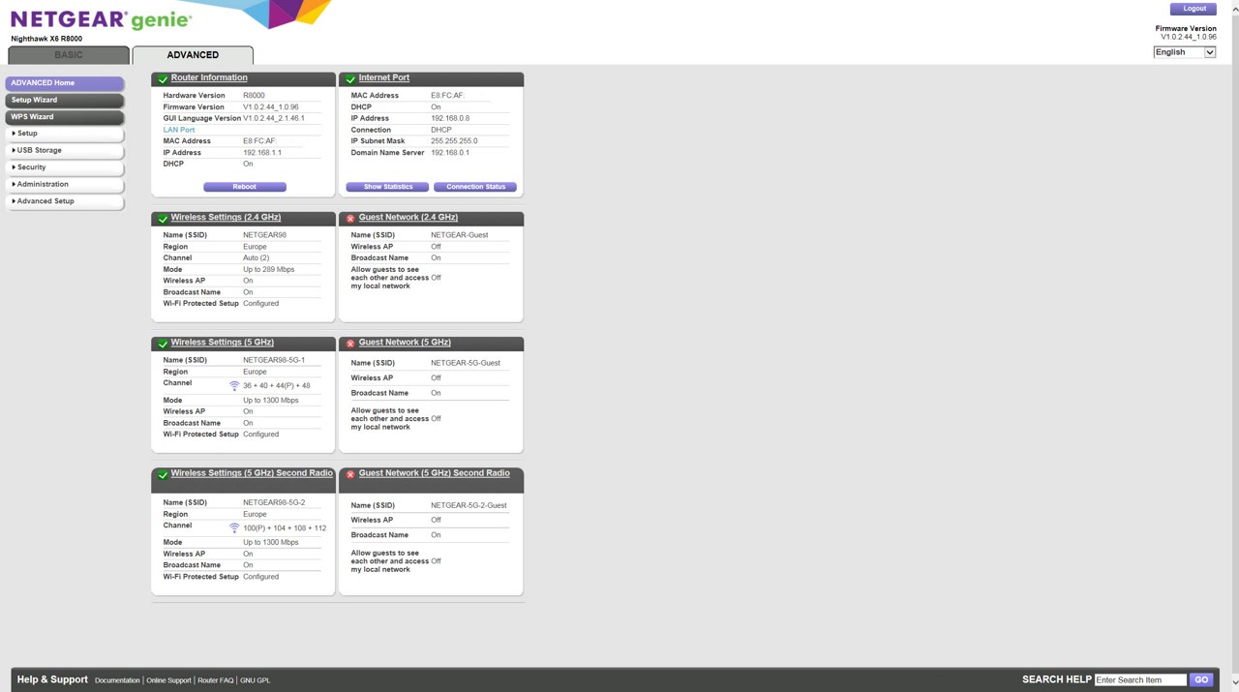Expand the USB Storage menu section

point(65,151)
